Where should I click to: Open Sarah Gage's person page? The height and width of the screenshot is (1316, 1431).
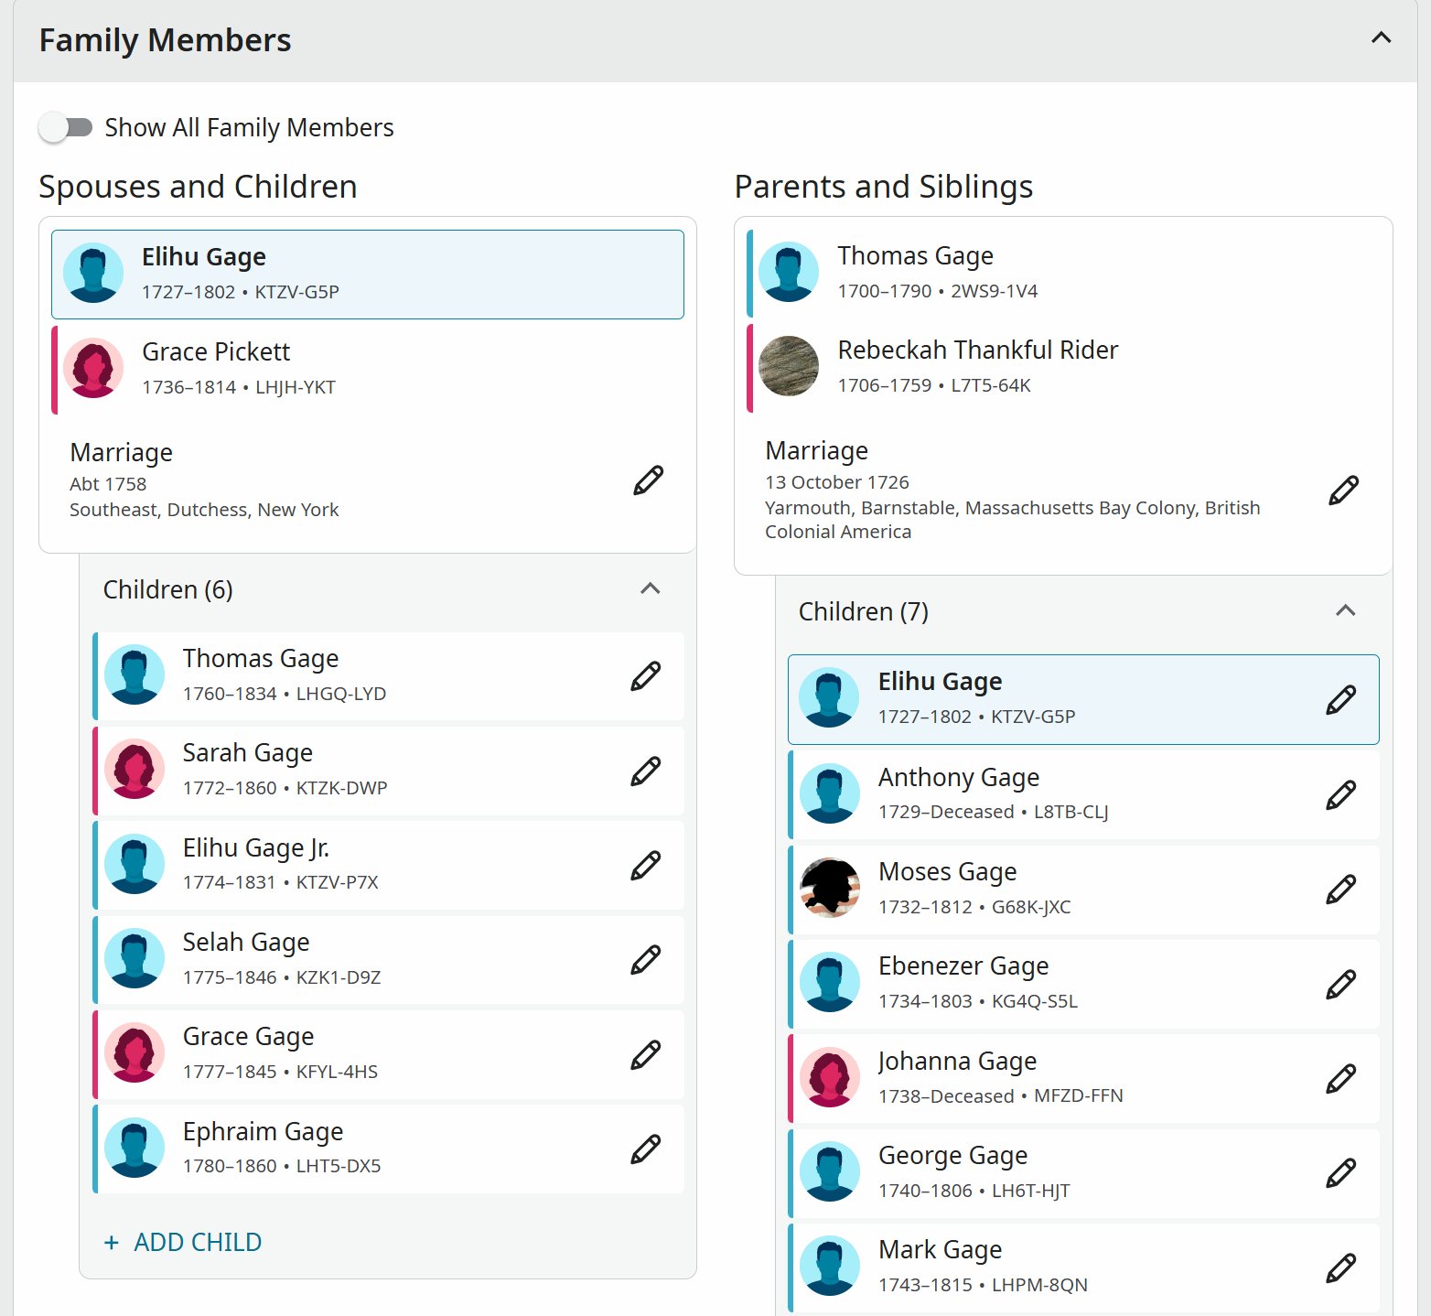click(248, 752)
